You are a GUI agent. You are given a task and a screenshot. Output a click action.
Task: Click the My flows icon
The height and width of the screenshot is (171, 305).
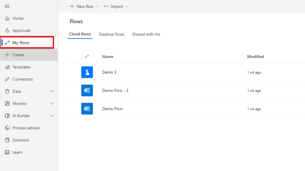(x=7, y=43)
